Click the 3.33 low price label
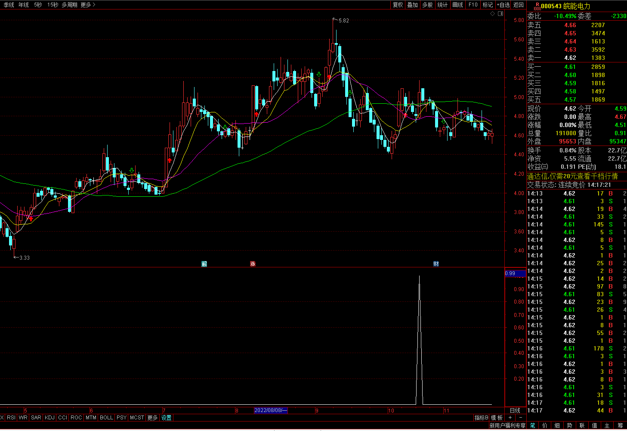This screenshot has height=431, width=627. tap(25, 257)
